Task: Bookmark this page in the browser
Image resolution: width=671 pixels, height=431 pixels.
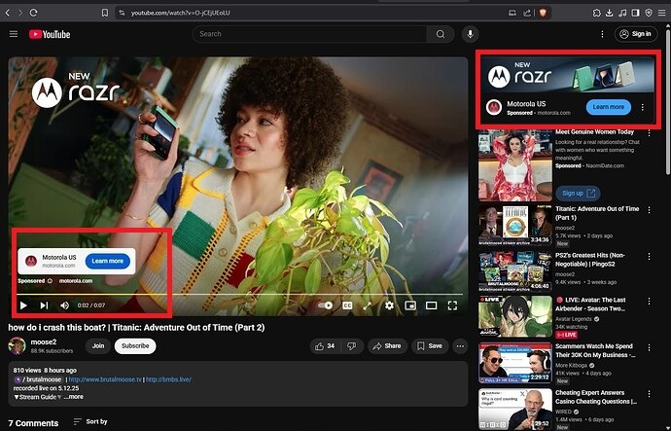Action: [105, 13]
